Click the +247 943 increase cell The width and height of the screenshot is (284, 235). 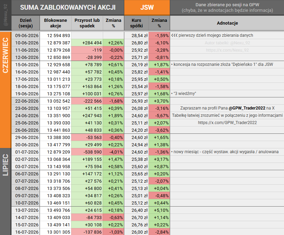[87, 115]
